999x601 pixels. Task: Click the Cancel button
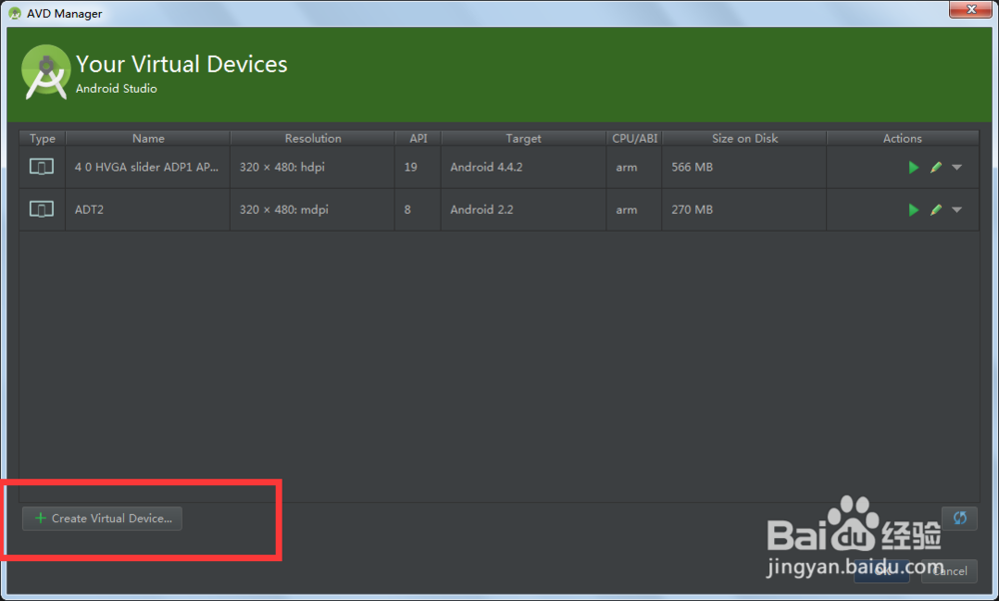(949, 571)
